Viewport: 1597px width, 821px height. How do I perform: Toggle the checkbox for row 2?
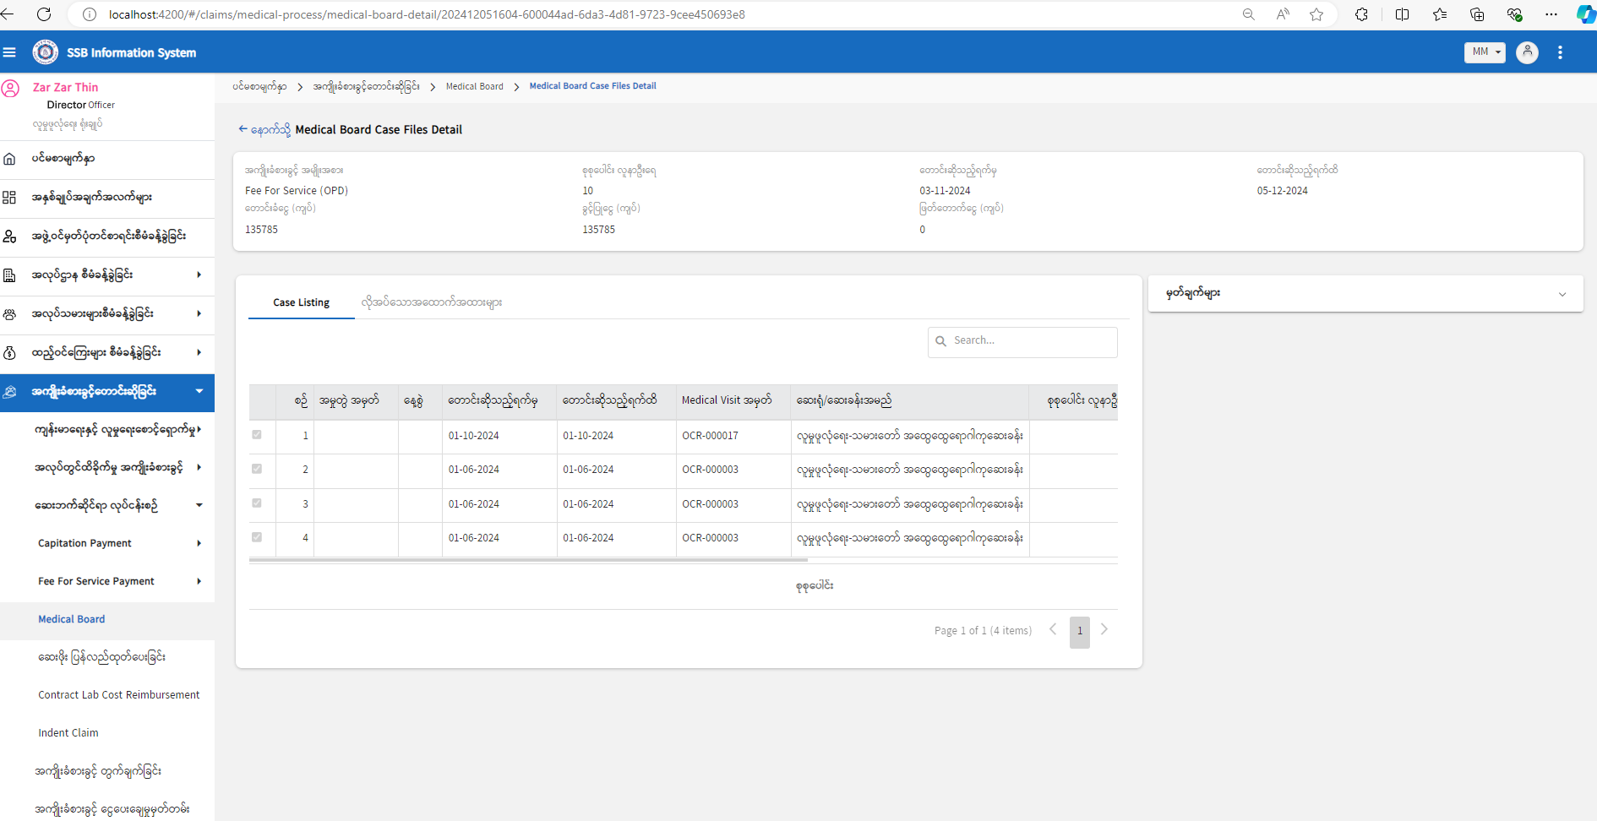pyautogui.click(x=257, y=469)
